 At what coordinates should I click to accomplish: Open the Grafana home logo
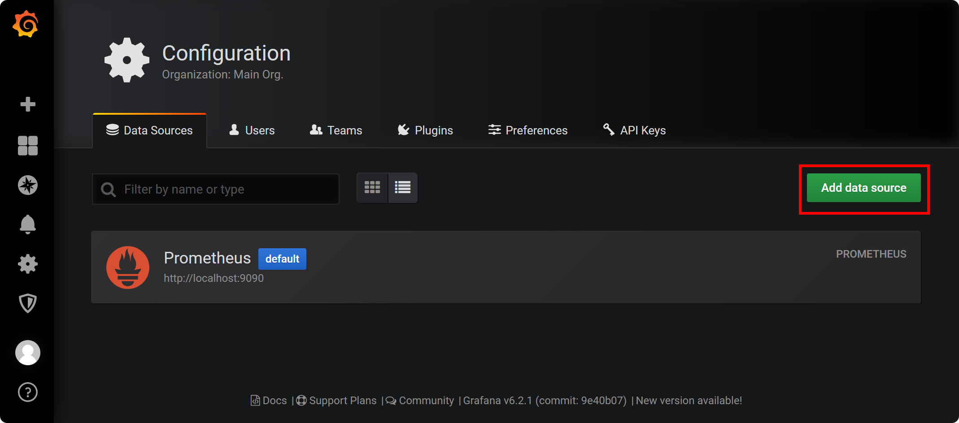[x=26, y=24]
